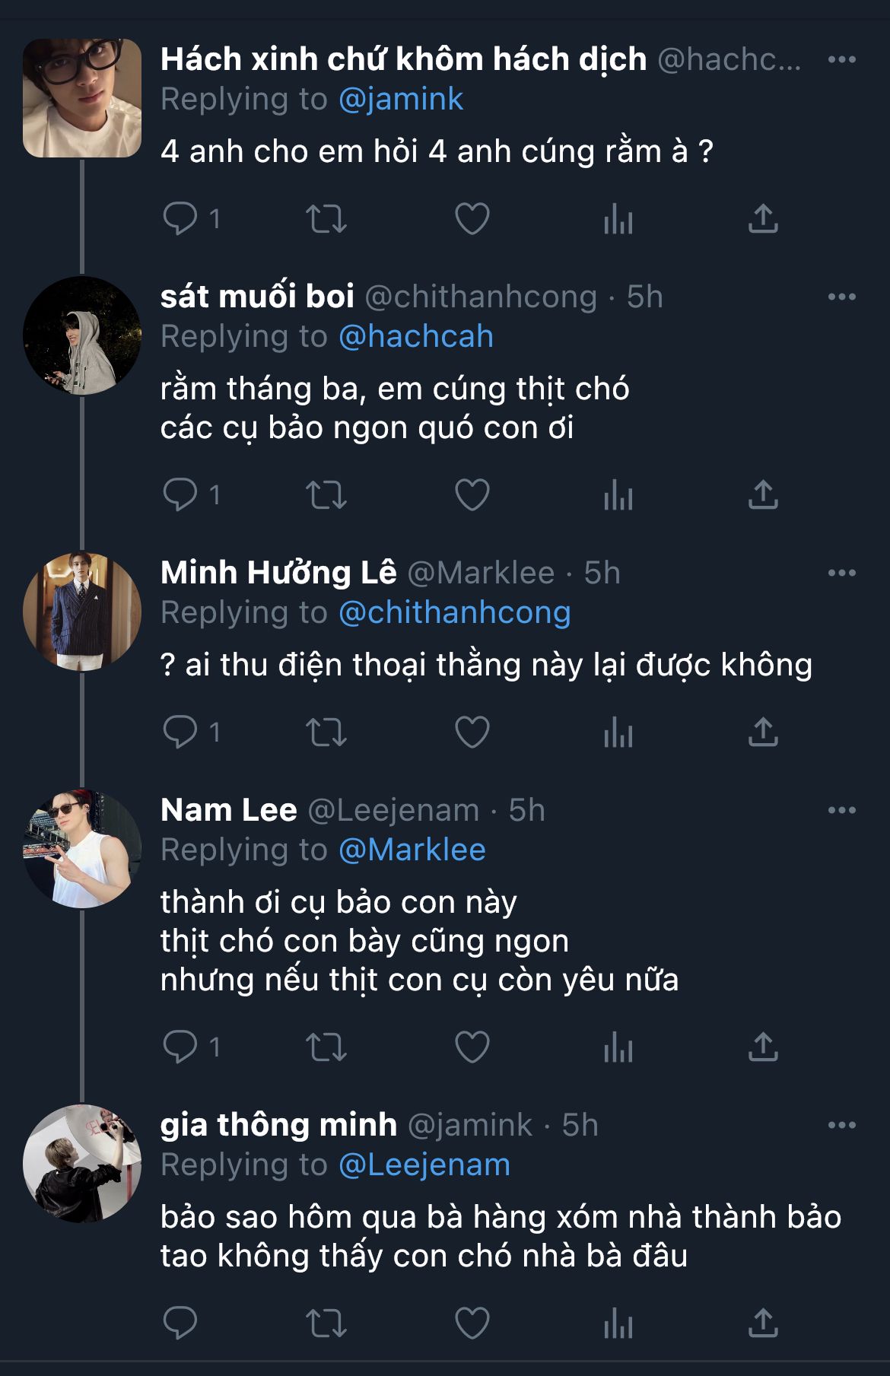Share gia thông minh's tweet
This screenshot has height=1376, width=890.
[x=763, y=1323]
